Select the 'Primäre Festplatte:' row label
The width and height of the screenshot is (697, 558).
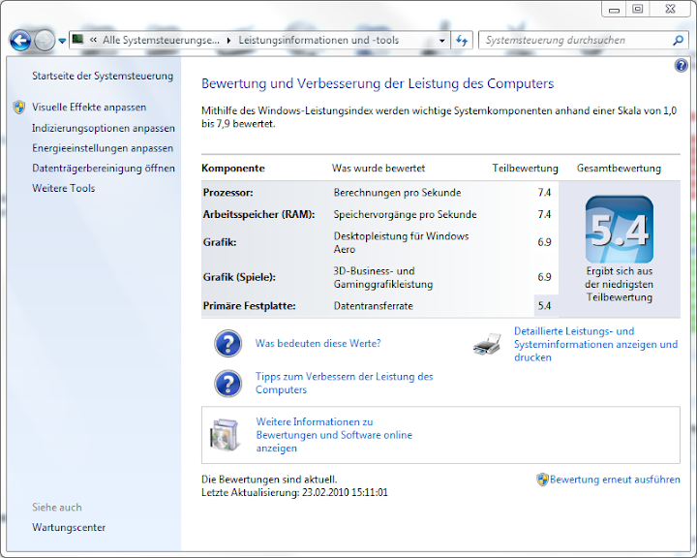click(x=249, y=306)
